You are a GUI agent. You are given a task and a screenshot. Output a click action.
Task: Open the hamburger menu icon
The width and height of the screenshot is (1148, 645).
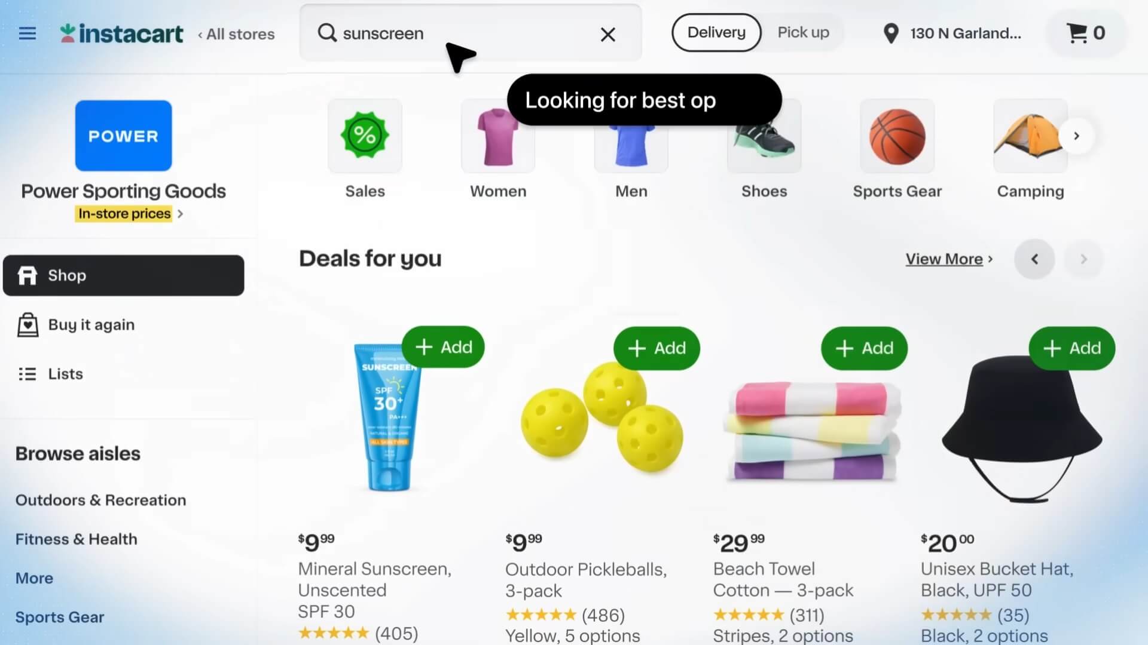click(x=28, y=33)
